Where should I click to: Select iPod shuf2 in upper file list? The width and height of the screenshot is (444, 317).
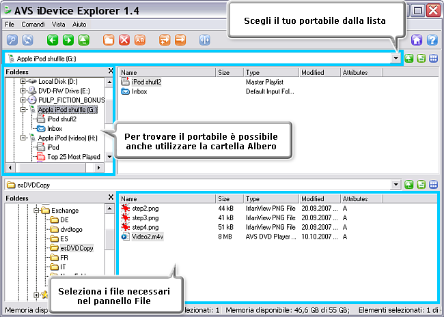coord(146,82)
